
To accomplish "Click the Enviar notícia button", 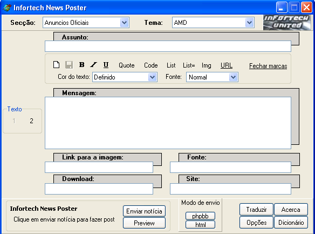I will click(144, 211).
